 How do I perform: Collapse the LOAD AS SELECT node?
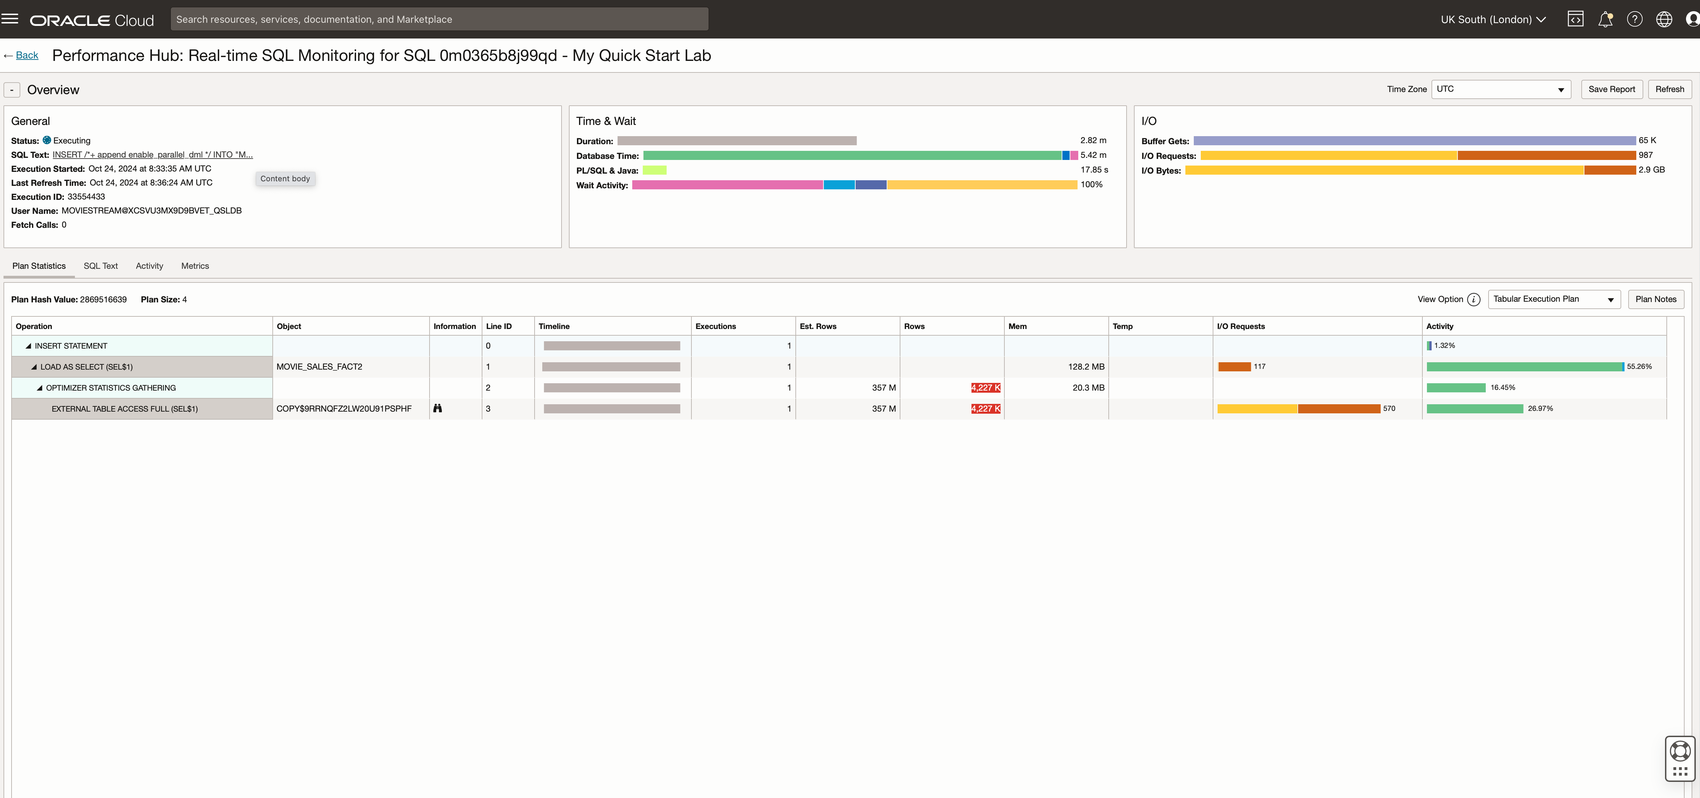pyautogui.click(x=34, y=367)
